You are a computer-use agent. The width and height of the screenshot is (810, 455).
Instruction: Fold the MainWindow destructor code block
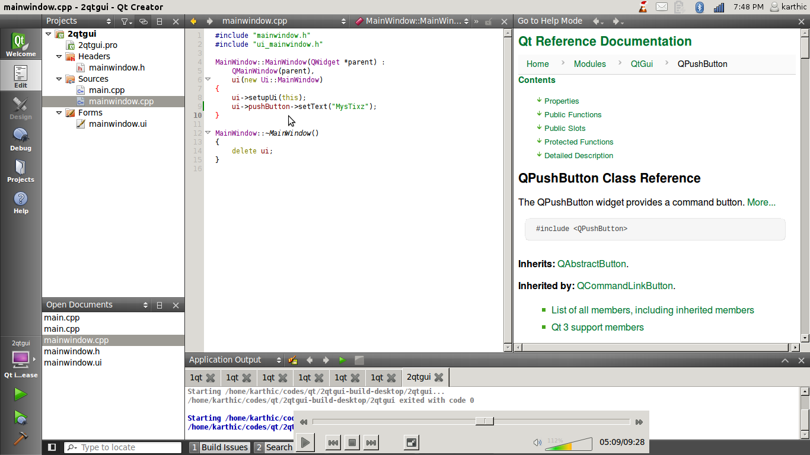(208, 133)
